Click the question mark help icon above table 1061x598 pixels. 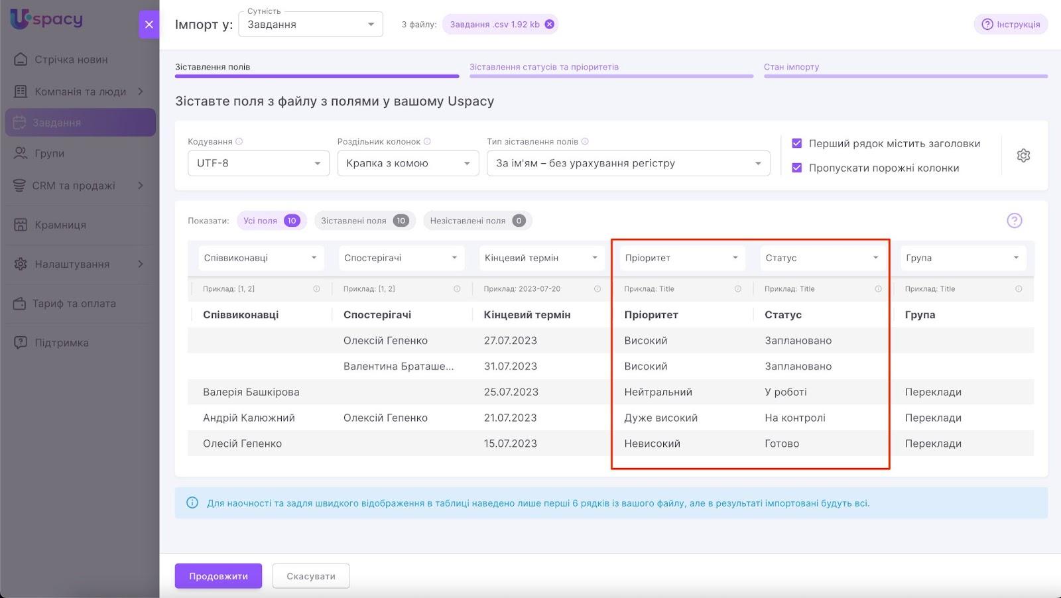pos(1014,221)
